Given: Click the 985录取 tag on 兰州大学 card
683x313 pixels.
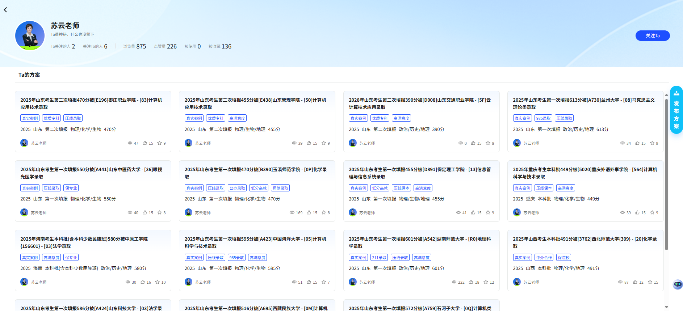Looking at the screenshot, I should point(543,118).
